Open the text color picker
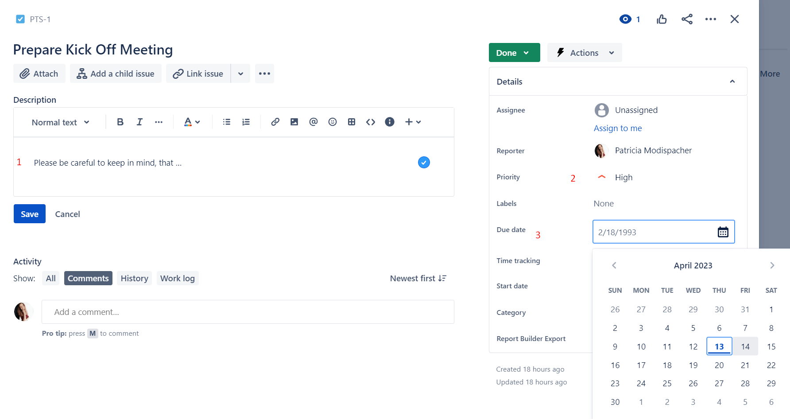790x419 pixels. click(x=192, y=122)
